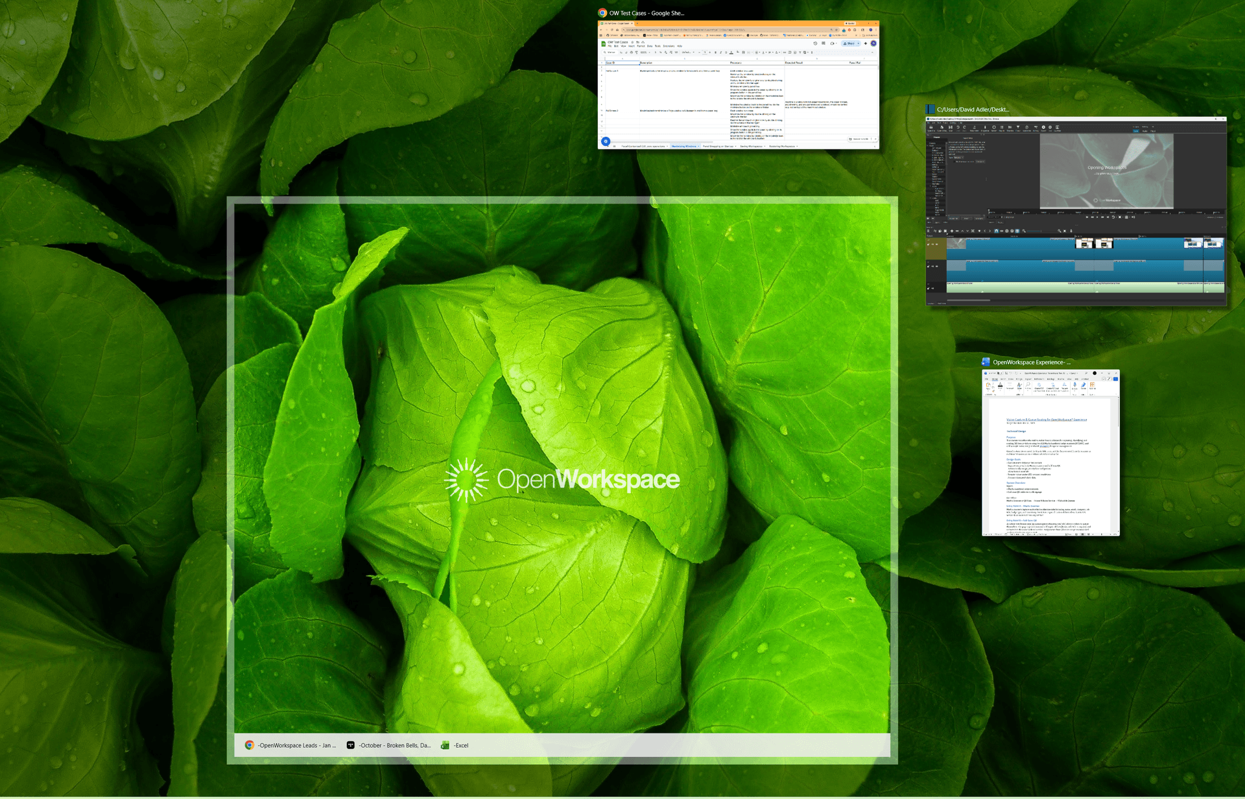Click the Opening Workspace video preview in Shotcut thumbnail
This screenshot has width=1245, height=799.
(1106, 171)
